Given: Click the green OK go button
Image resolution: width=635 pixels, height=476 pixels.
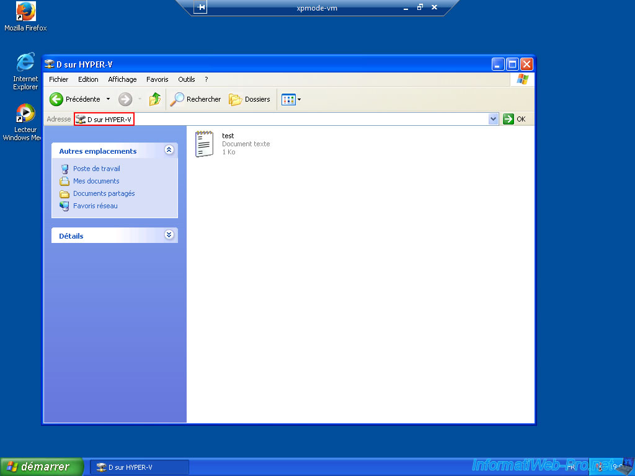Looking at the screenshot, I should coord(514,119).
